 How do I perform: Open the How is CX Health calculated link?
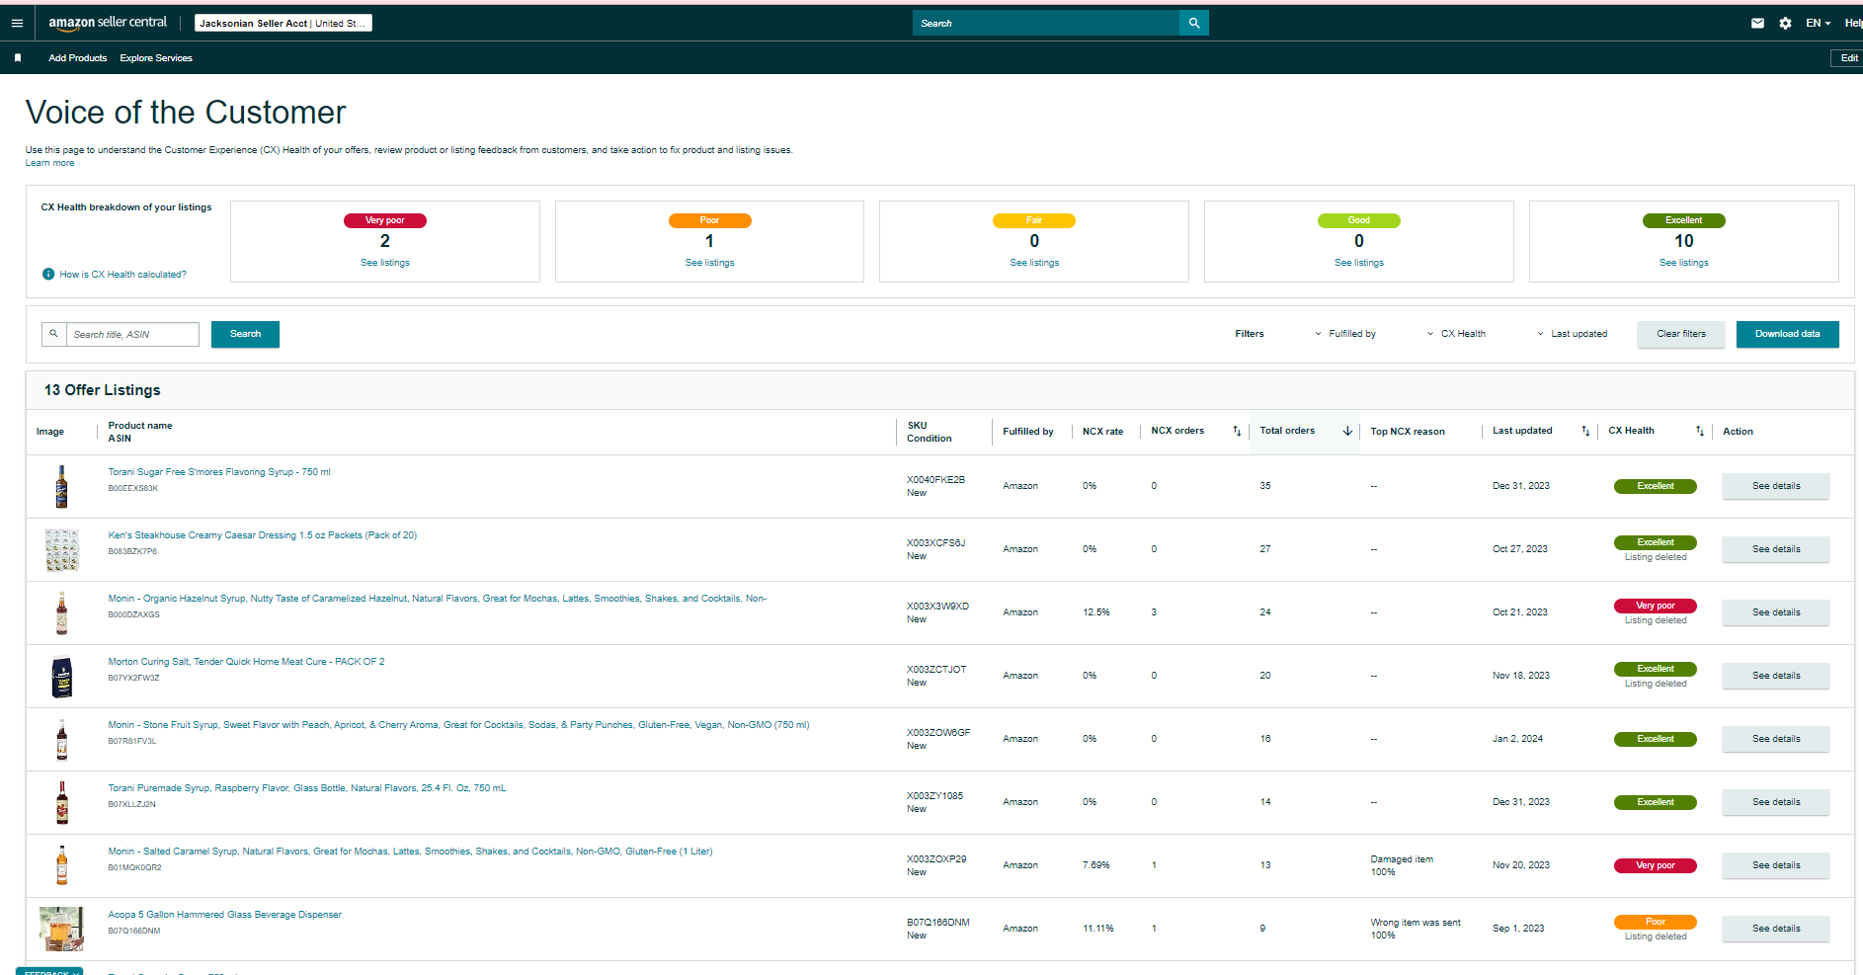[x=122, y=275]
